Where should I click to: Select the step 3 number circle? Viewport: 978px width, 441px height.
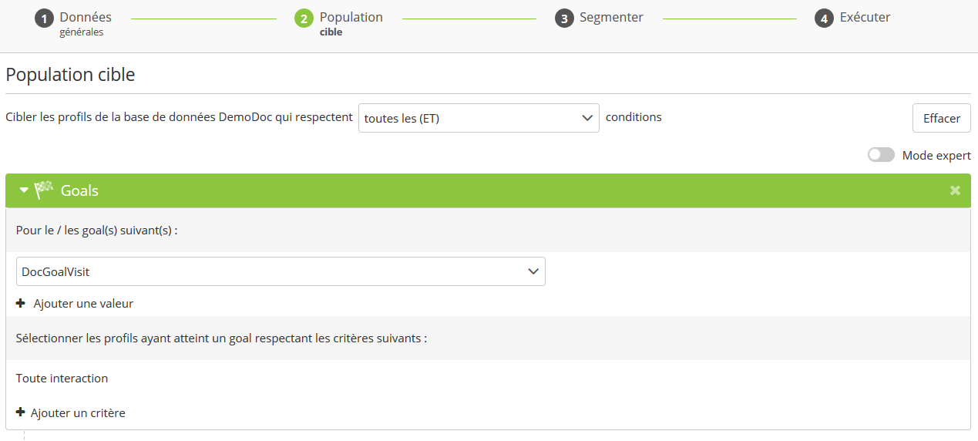click(x=564, y=19)
